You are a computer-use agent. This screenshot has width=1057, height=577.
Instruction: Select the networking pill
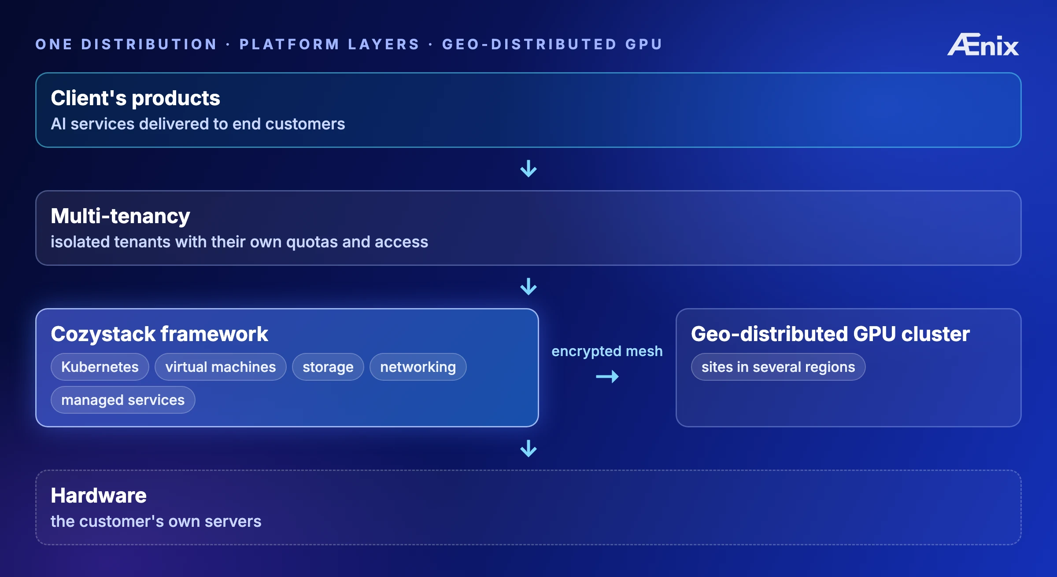coord(418,367)
